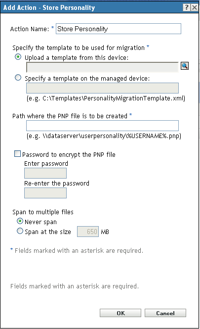Close the Add Action dialog with X
200x329 pixels.
tap(195, 7)
